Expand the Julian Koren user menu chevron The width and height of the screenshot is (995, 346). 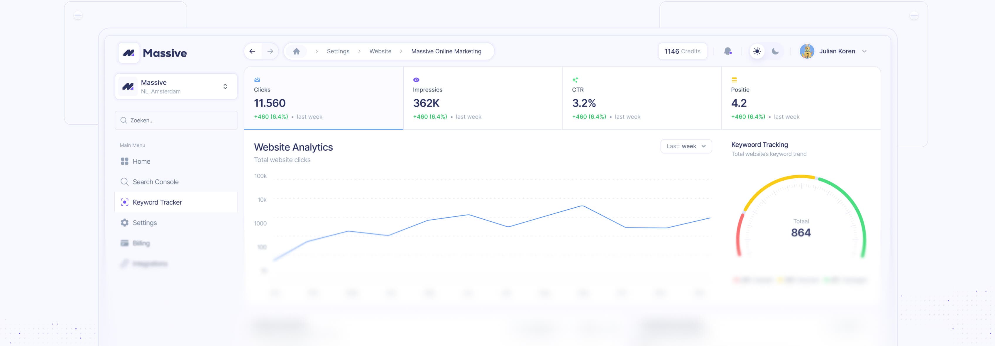pos(864,51)
